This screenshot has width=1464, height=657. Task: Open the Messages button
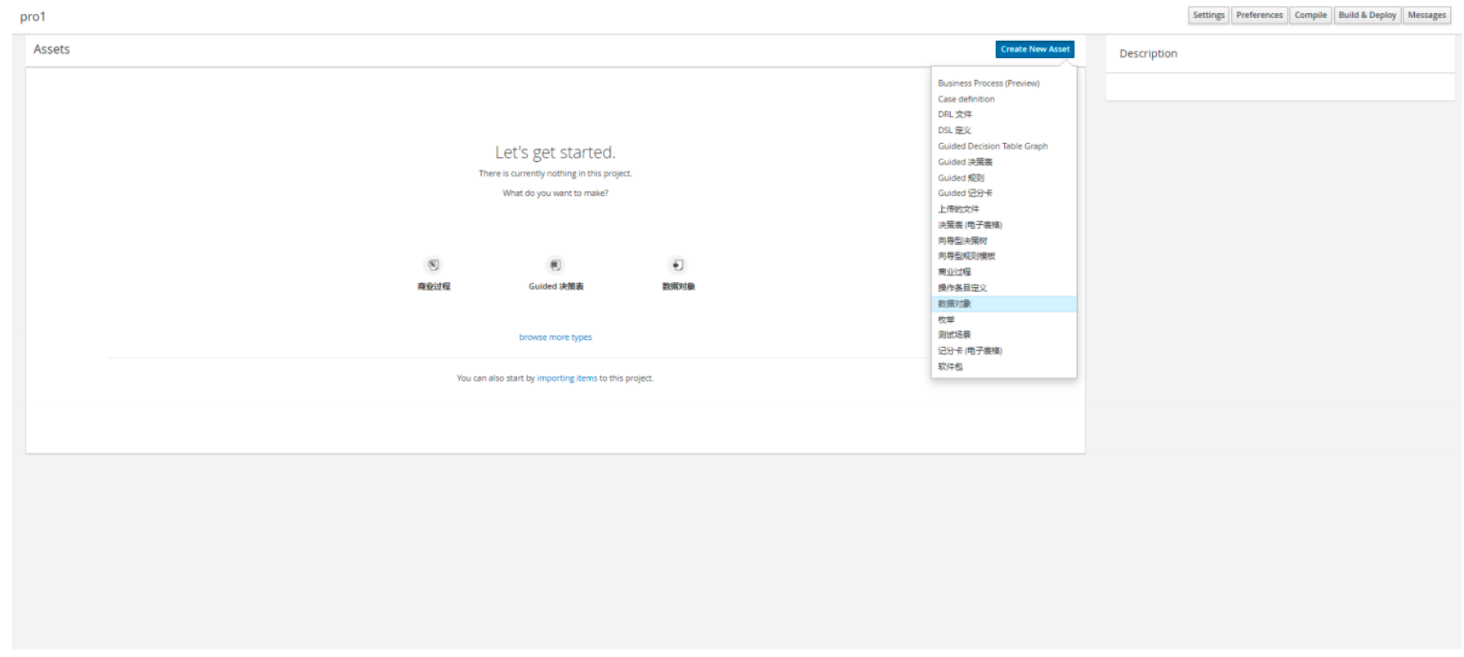1426,16
